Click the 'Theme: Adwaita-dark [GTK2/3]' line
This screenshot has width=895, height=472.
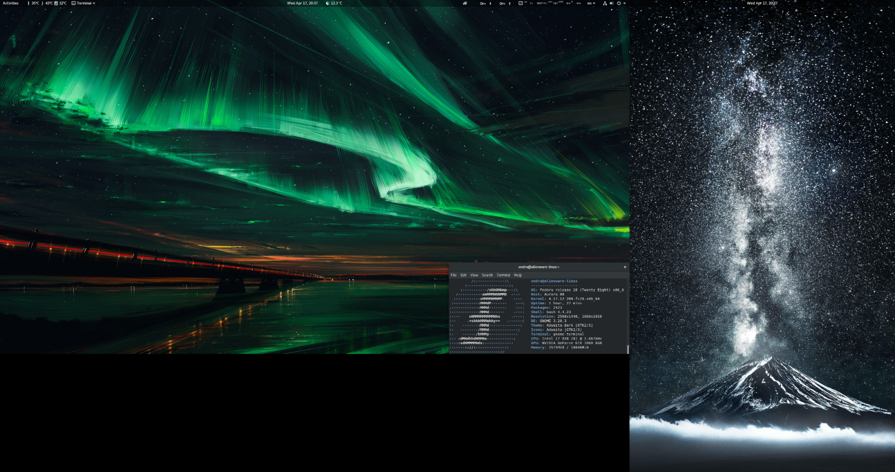point(562,325)
